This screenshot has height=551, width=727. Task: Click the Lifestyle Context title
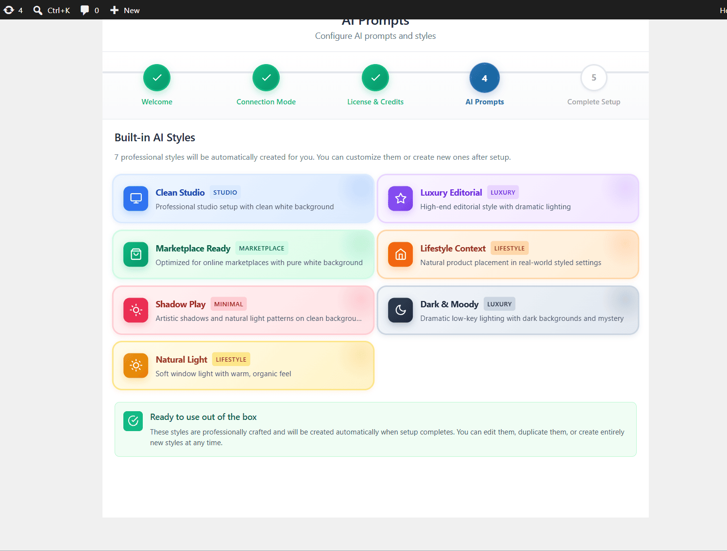(x=453, y=249)
